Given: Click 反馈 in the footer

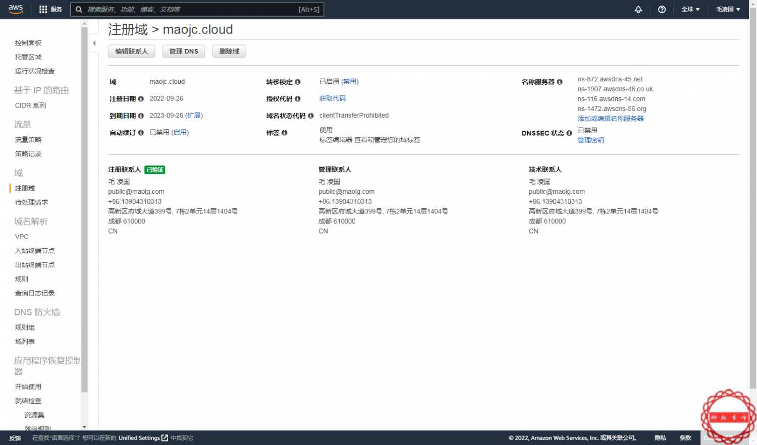Looking at the screenshot, I should (15, 438).
